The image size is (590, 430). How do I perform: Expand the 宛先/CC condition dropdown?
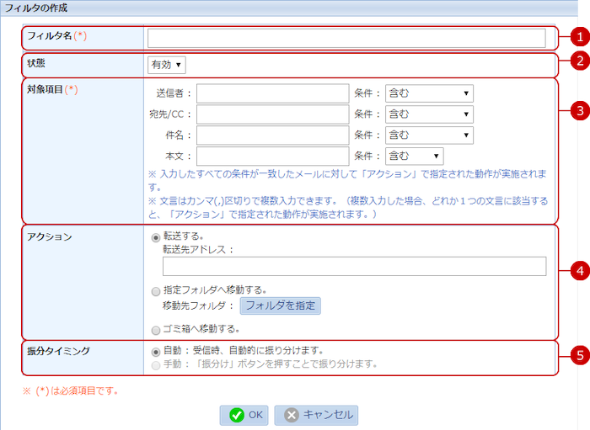(428, 114)
